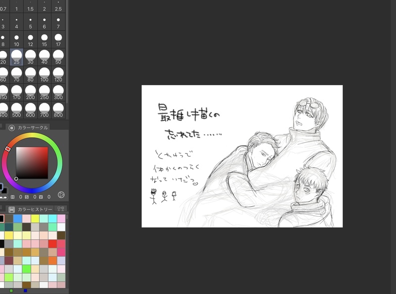The width and height of the screenshot is (396, 294).
Task: Click the color circle panel icon
Action: coord(11,128)
